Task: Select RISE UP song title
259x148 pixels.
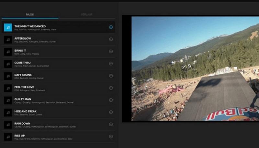Action: pyautogui.click(x=19, y=136)
